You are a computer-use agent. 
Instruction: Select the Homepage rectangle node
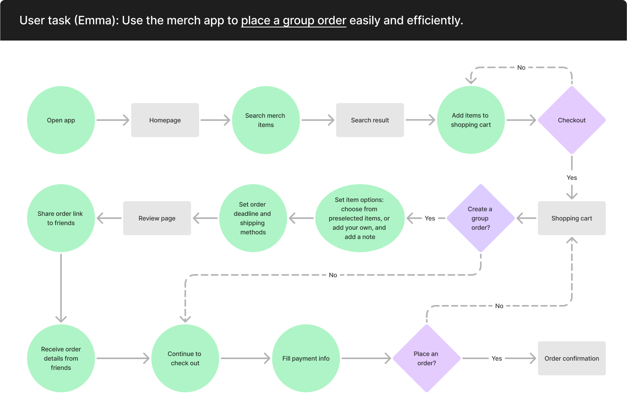165,120
